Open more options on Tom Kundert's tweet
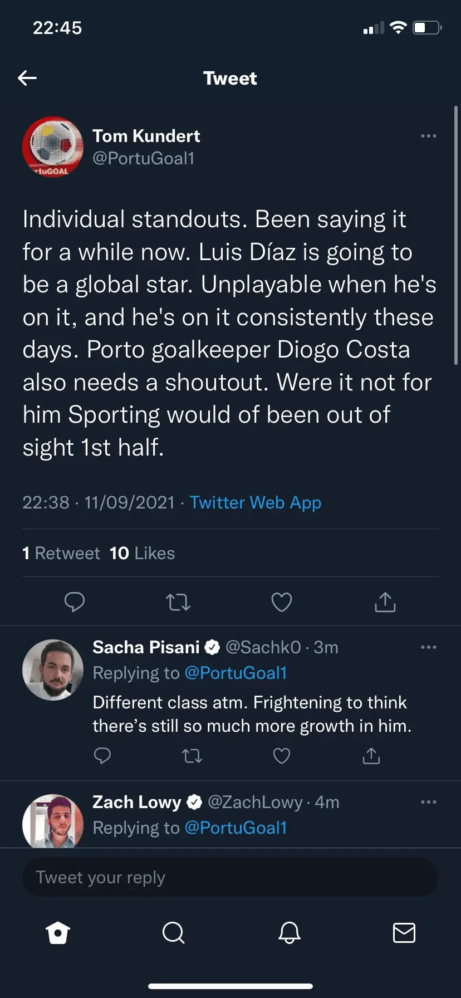Image resolution: width=461 pixels, height=998 pixels. tap(428, 136)
